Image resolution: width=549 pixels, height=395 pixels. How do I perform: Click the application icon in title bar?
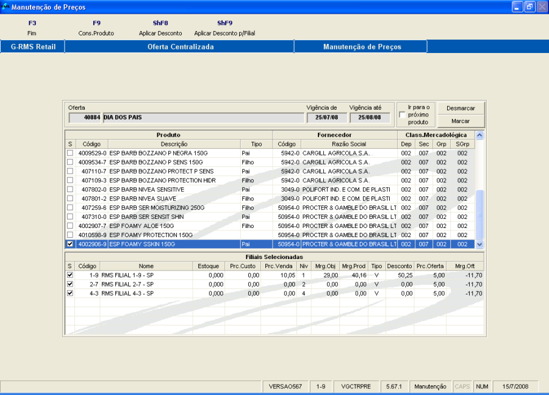point(5,7)
